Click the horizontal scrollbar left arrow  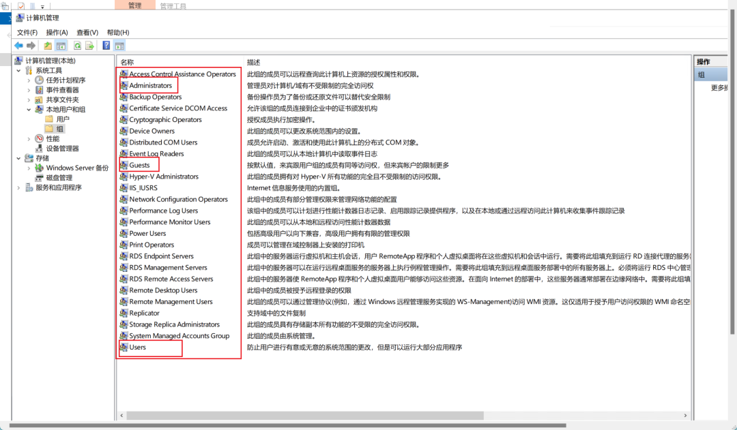[x=122, y=416]
